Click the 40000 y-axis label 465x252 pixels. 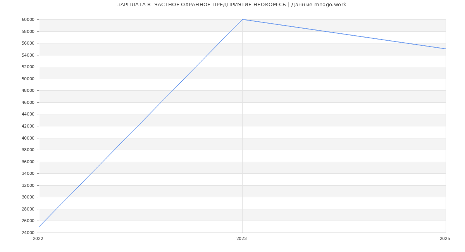tap(28, 138)
